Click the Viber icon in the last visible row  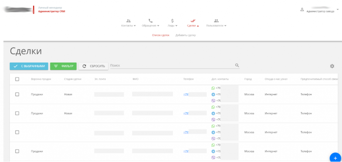[213, 157]
